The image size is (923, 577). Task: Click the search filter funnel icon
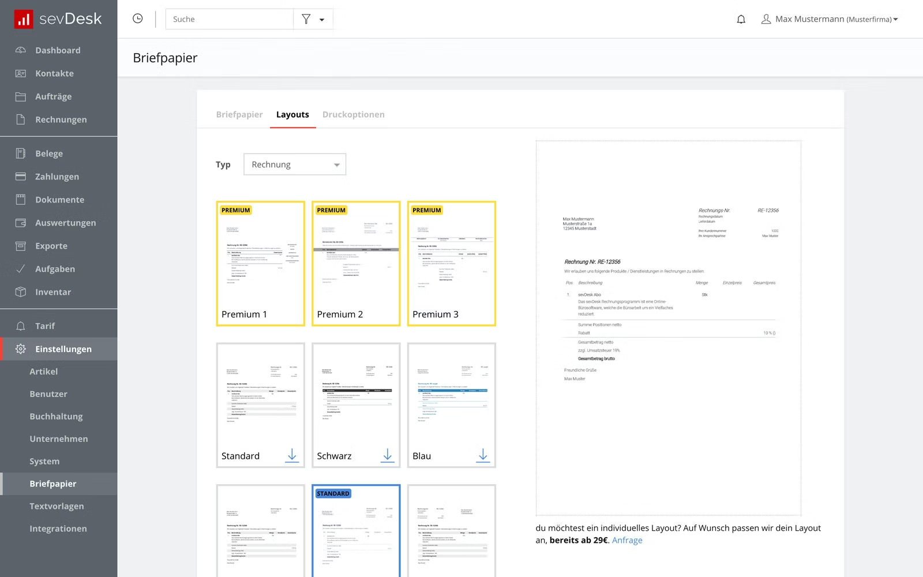(306, 20)
